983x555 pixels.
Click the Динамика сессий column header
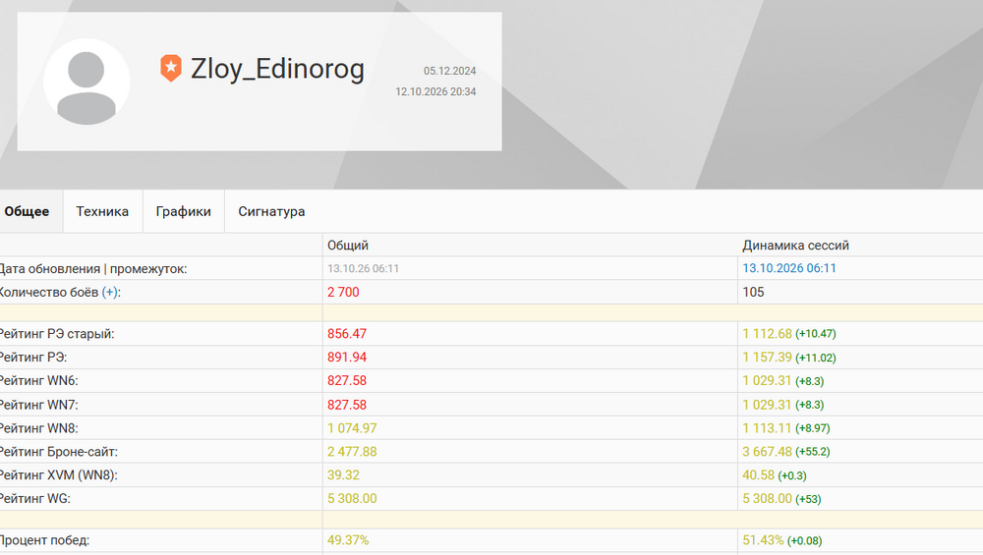pos(795,246)
